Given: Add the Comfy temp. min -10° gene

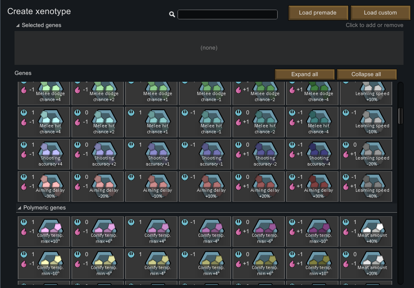Looking at the screenshot, I should click(44, 264).
